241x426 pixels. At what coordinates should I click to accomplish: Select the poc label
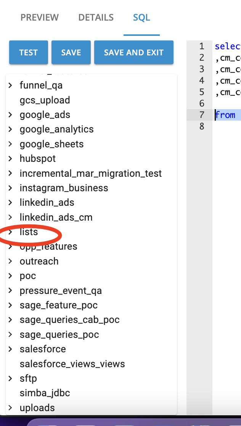(x=28, y=276)
